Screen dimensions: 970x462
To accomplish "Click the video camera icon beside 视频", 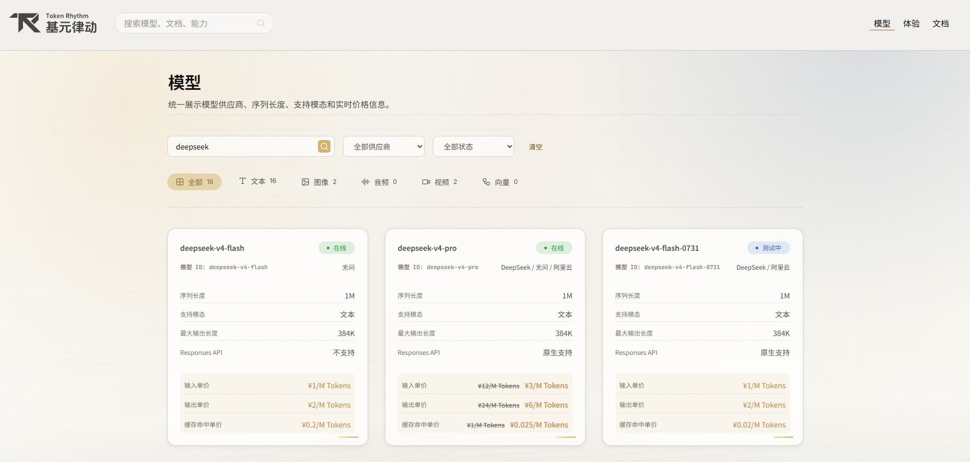I will tap(426, 182).
